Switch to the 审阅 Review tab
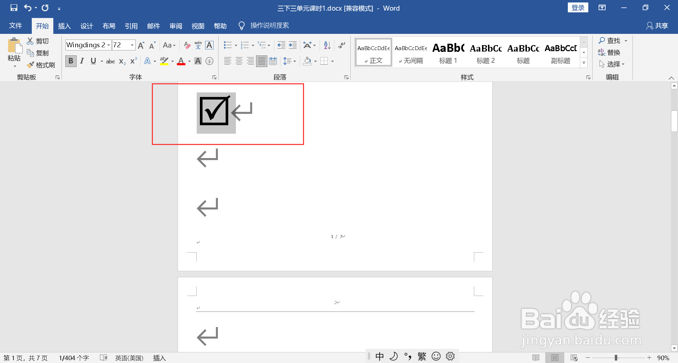 [x=176, y=26]
